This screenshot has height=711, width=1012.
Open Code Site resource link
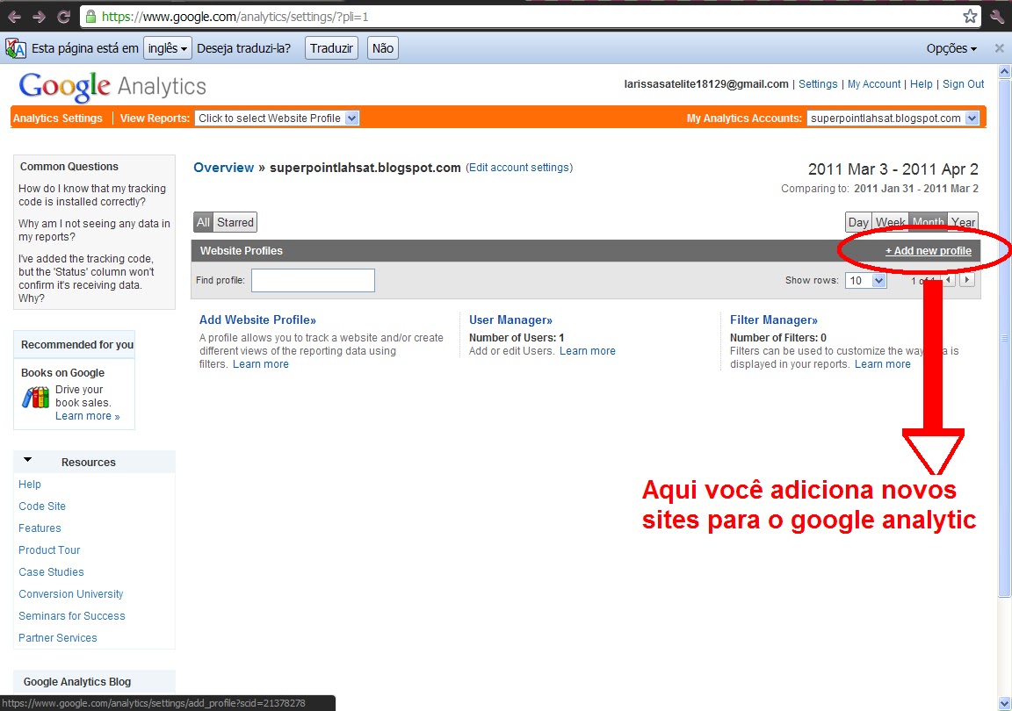click(42, 506)
